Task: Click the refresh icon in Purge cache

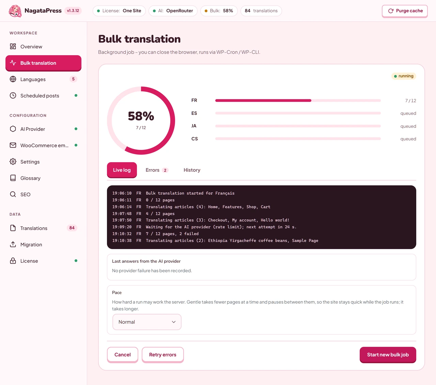Action: pyautogui.click(x=391, y=11)
